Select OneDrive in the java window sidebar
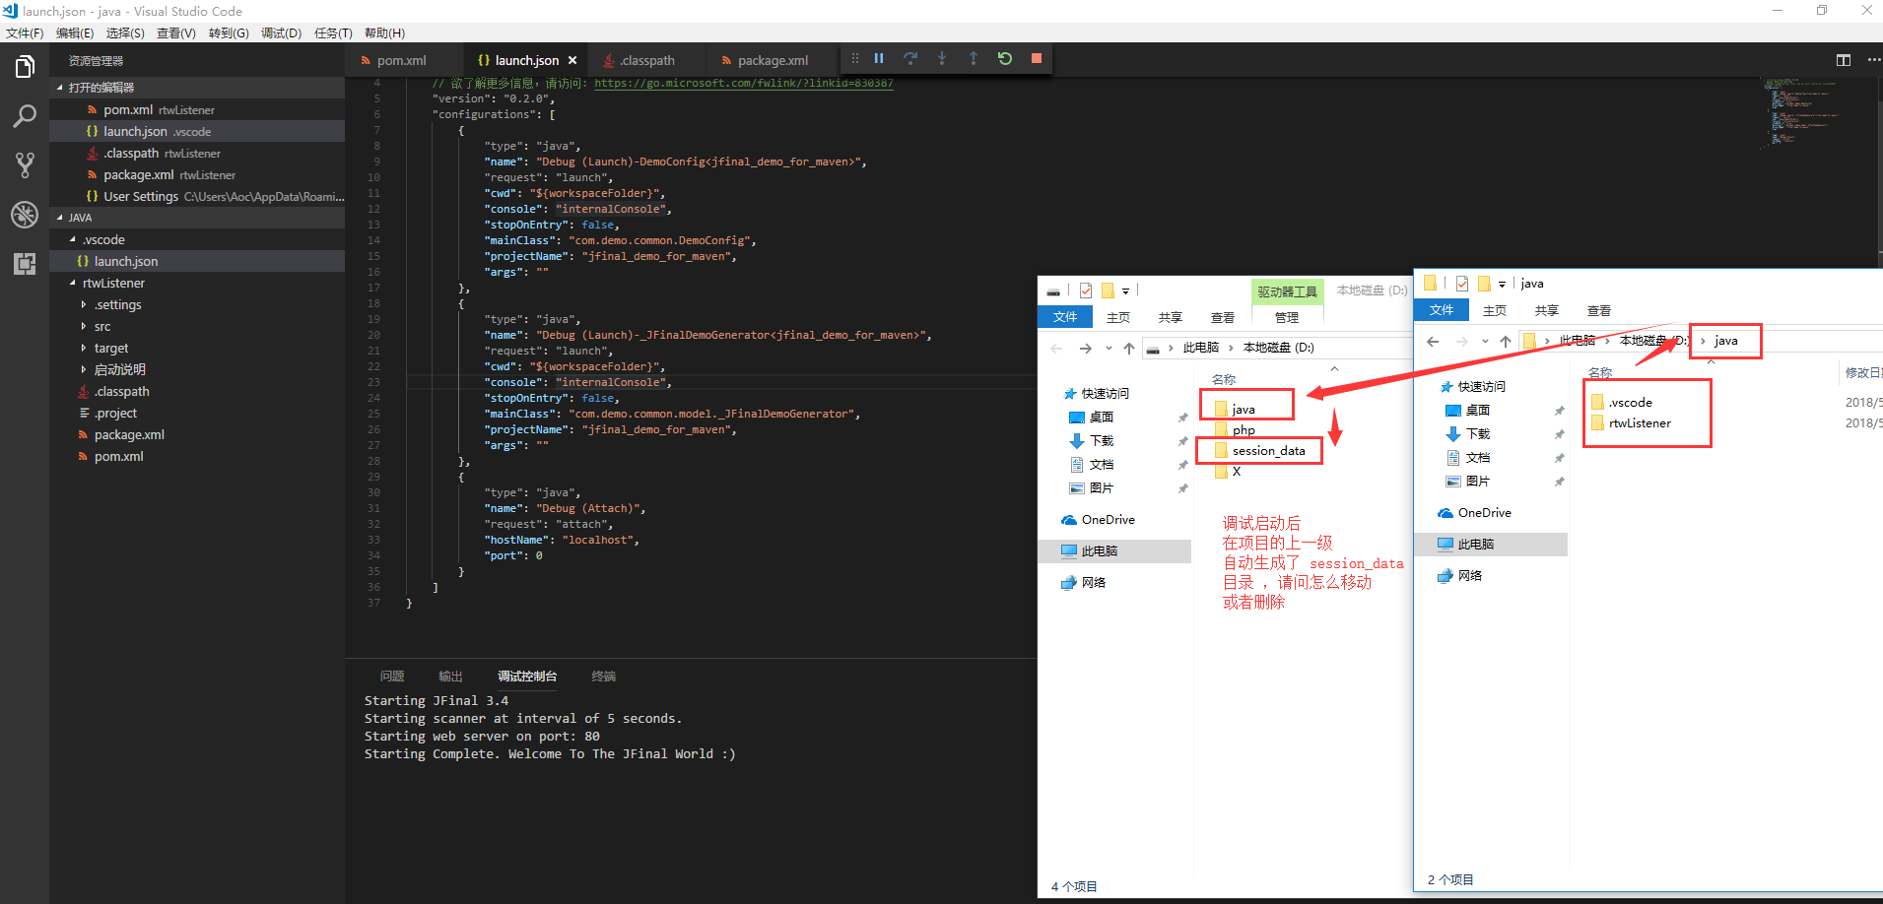The height and width of the screenshot is (904, 1883). click(x=1484, y=513)
